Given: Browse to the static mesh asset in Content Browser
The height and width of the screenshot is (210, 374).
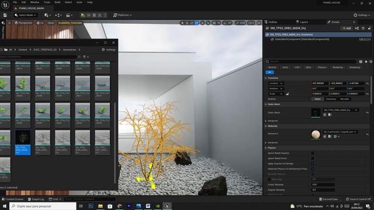Looking at the screenshot, I should coord(330,115).
